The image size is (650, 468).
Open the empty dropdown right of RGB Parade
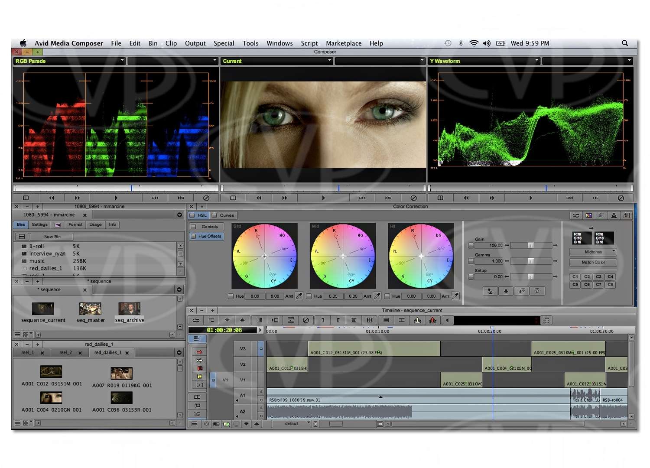(172, 61)
